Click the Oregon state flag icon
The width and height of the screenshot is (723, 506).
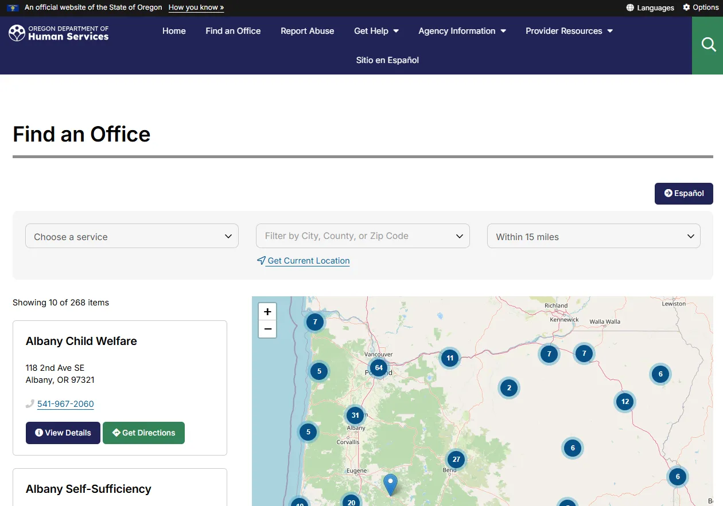13,8
